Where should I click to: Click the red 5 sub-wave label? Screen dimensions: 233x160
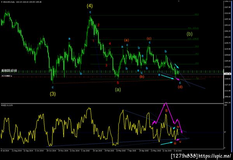(118, 83)
